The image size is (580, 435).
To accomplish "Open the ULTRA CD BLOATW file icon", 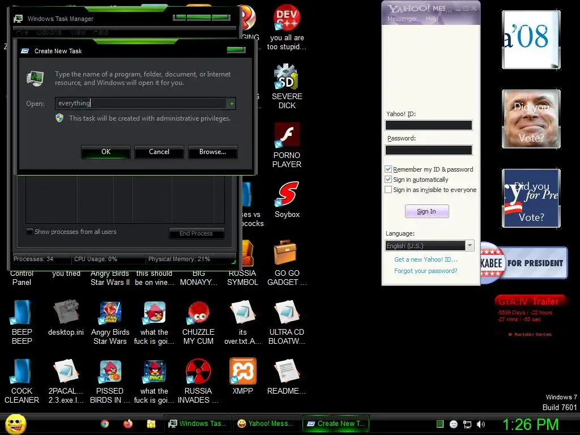I will (287, 313).
